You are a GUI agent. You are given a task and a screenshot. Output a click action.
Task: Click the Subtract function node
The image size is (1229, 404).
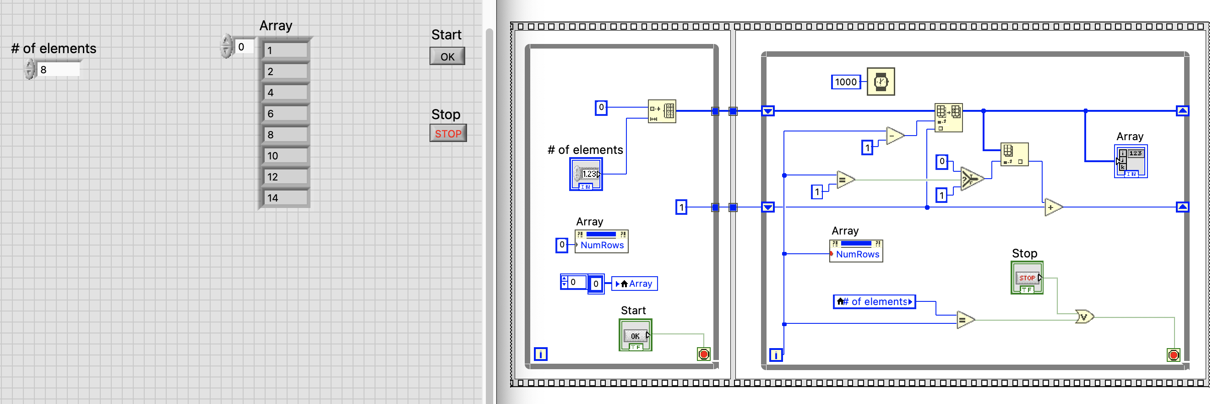(x=895, y=136)
